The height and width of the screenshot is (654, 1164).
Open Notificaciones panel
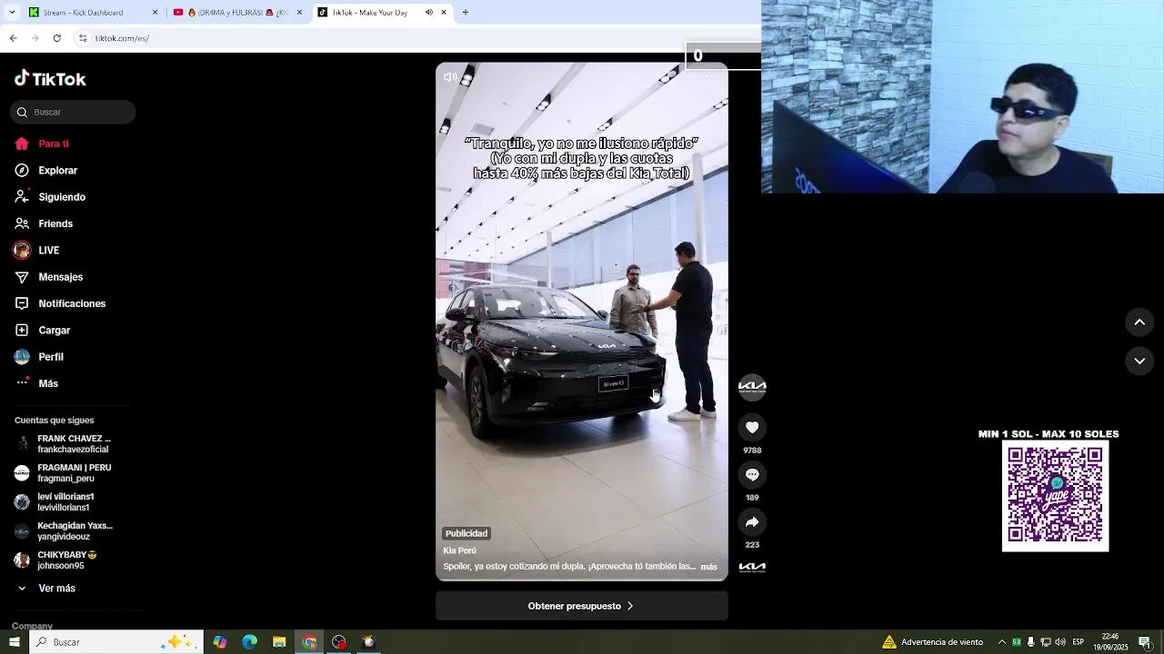[72, 303]
